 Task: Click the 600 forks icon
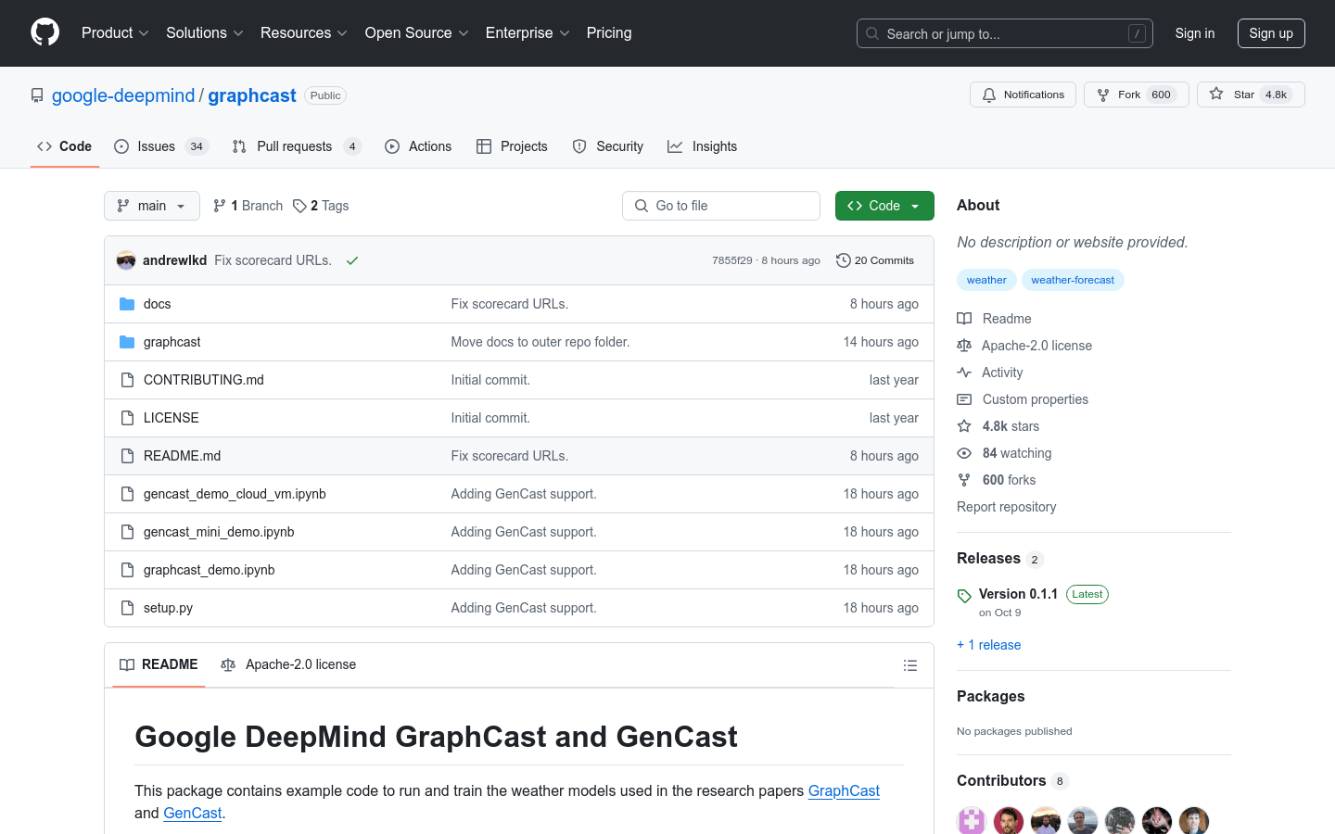[x=964, y=480]
